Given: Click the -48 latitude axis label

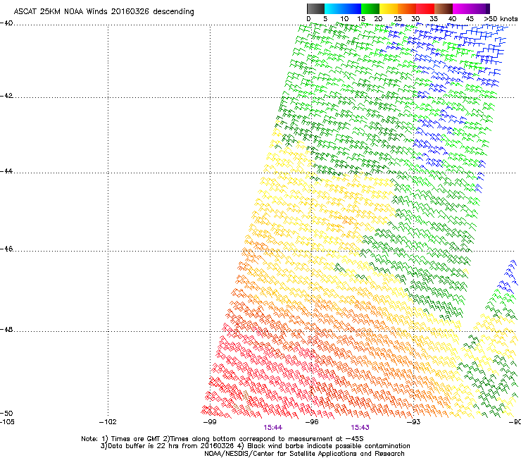Looking at the screenshot, I should tap(6, 329).
